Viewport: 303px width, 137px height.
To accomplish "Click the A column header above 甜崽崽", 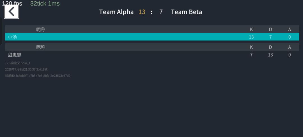I will click(x=290, y=47).
